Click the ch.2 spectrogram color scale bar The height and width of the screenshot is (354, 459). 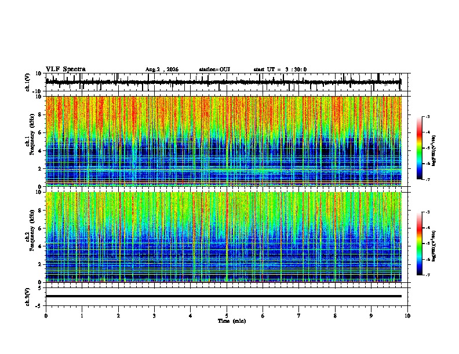pyautogui.click(x=420, y=244)
